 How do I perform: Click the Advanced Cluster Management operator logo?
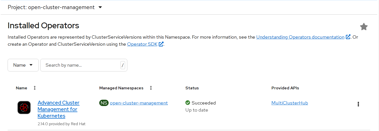[24, 108]
